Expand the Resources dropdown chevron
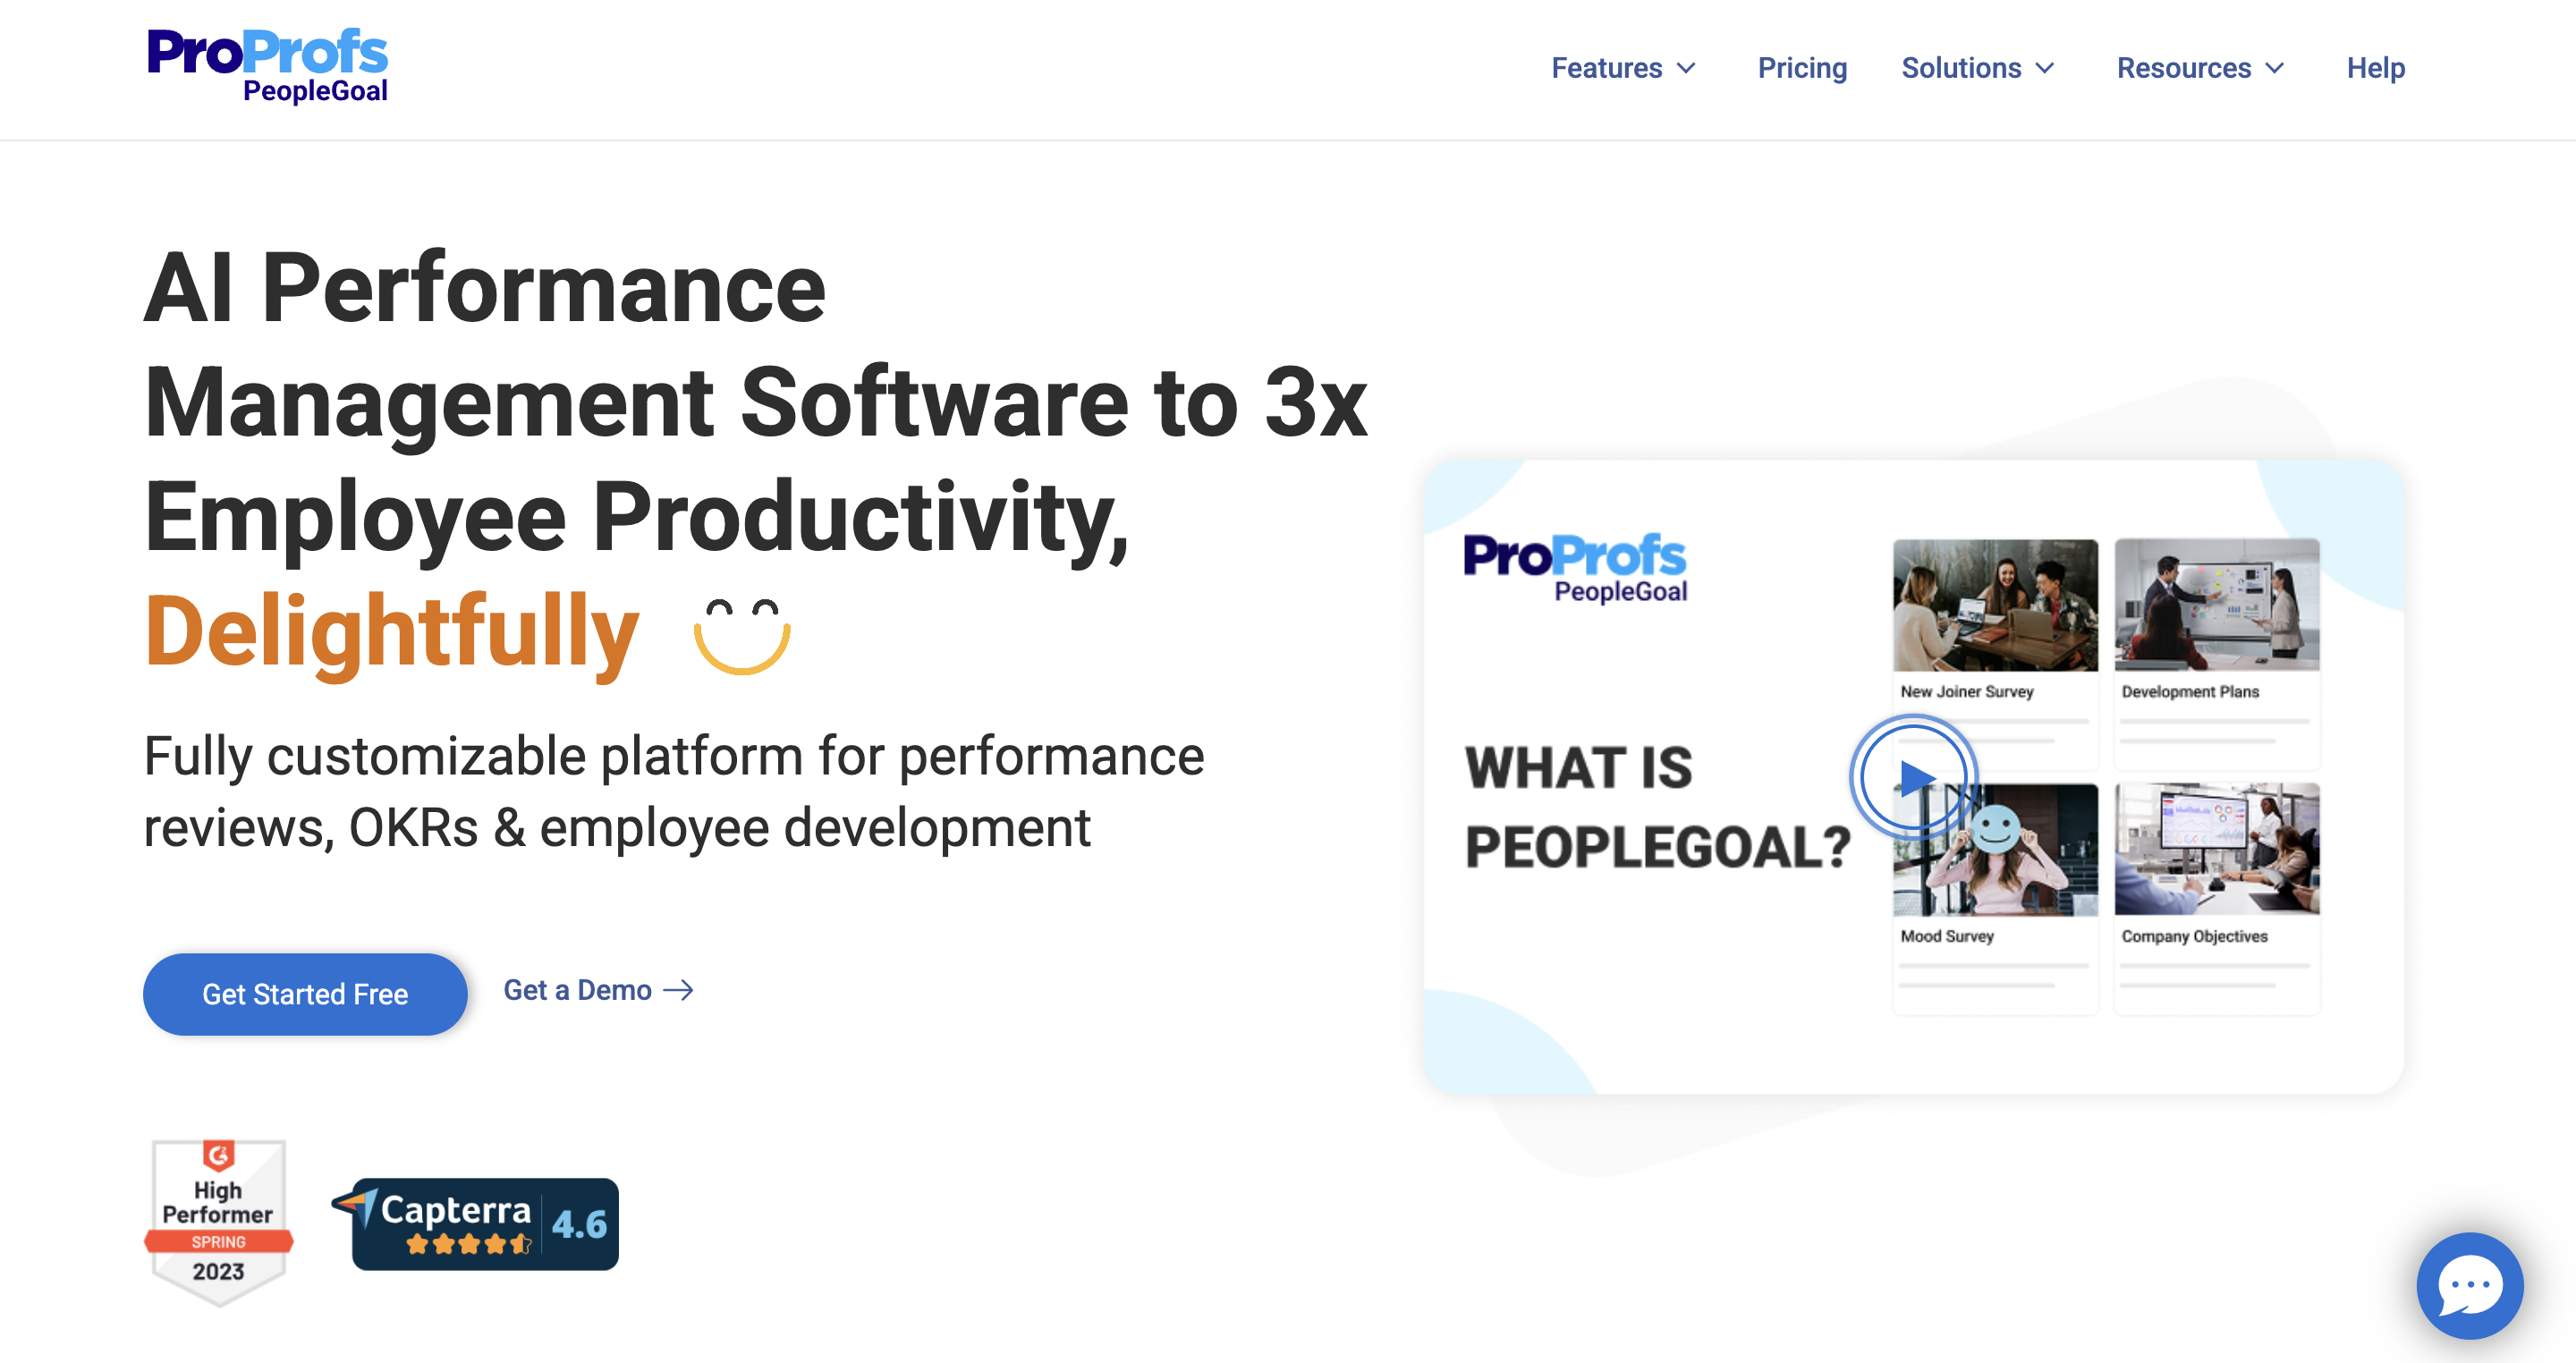 [2275, 68]
